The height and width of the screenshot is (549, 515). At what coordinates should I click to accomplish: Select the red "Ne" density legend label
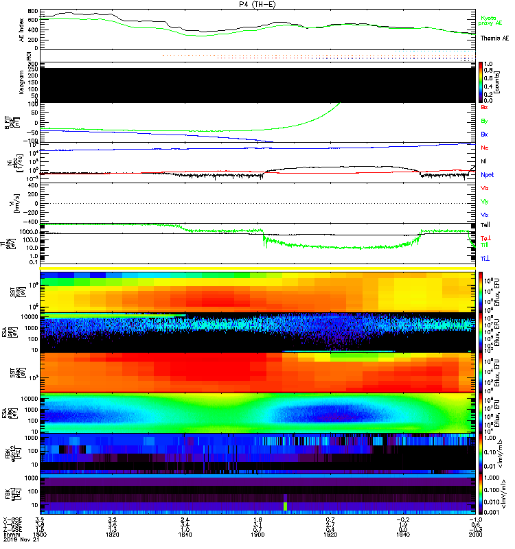pos(485,148)
